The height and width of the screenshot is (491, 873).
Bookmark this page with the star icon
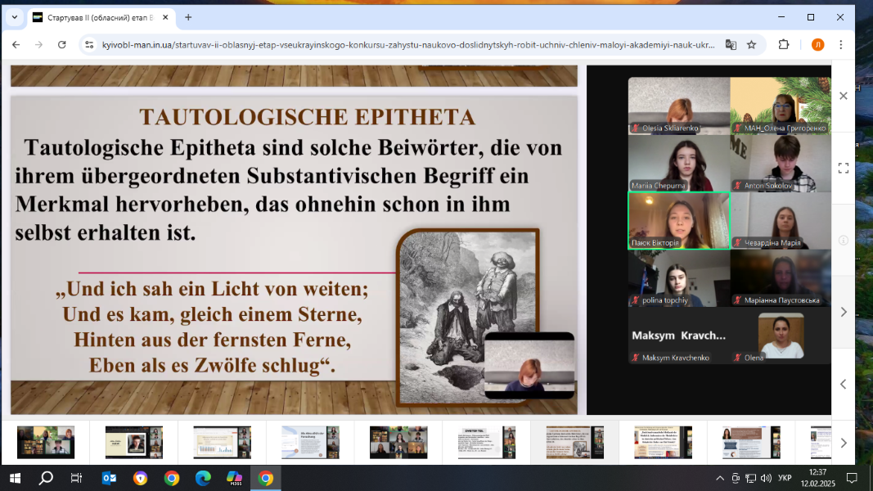coord(752,45)
